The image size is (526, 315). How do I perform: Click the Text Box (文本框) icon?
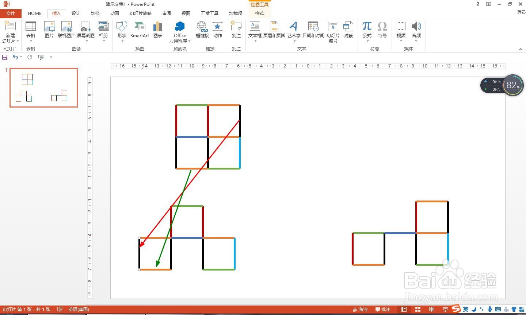click(255, 26)
